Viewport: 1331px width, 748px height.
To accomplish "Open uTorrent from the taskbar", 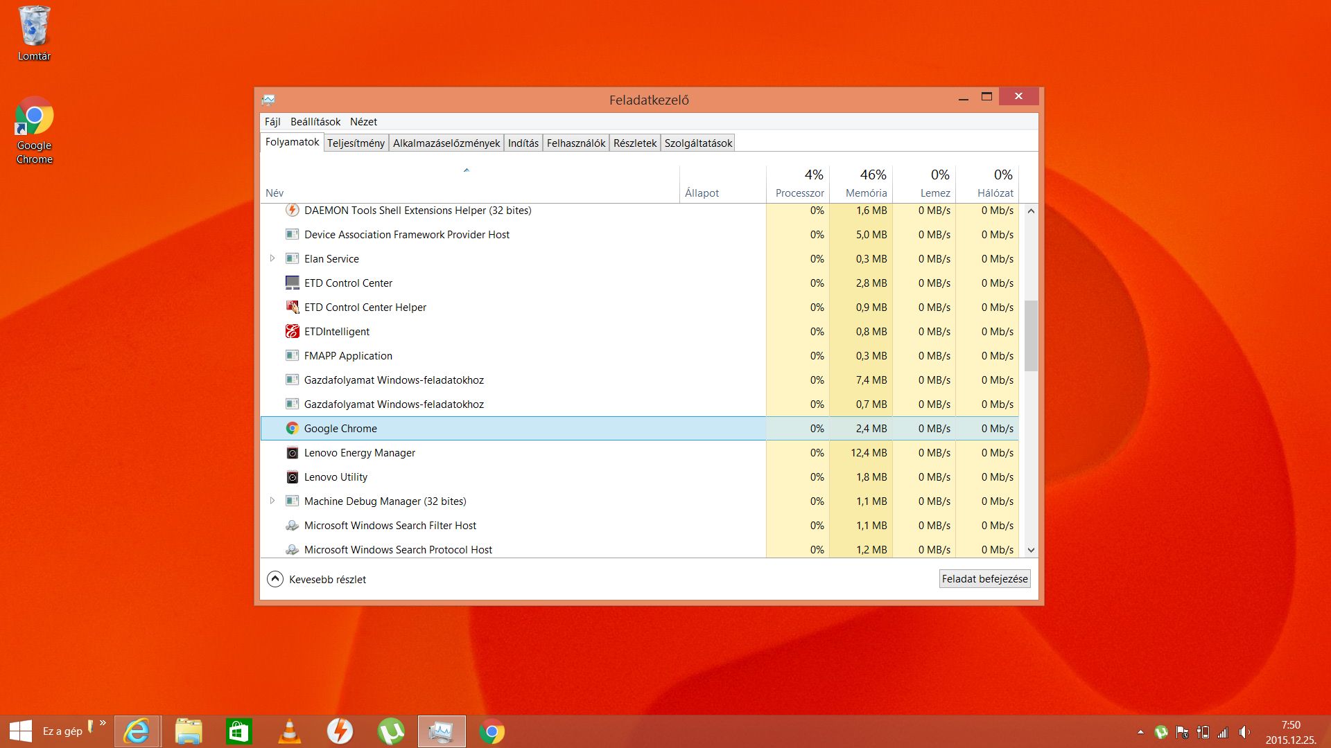I will coord(391,731).
